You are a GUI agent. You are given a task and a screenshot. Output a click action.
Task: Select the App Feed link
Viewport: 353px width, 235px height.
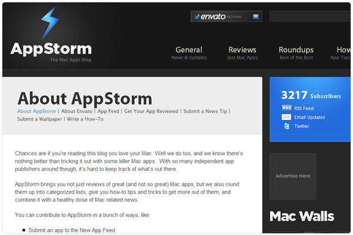tap(109, 111)
